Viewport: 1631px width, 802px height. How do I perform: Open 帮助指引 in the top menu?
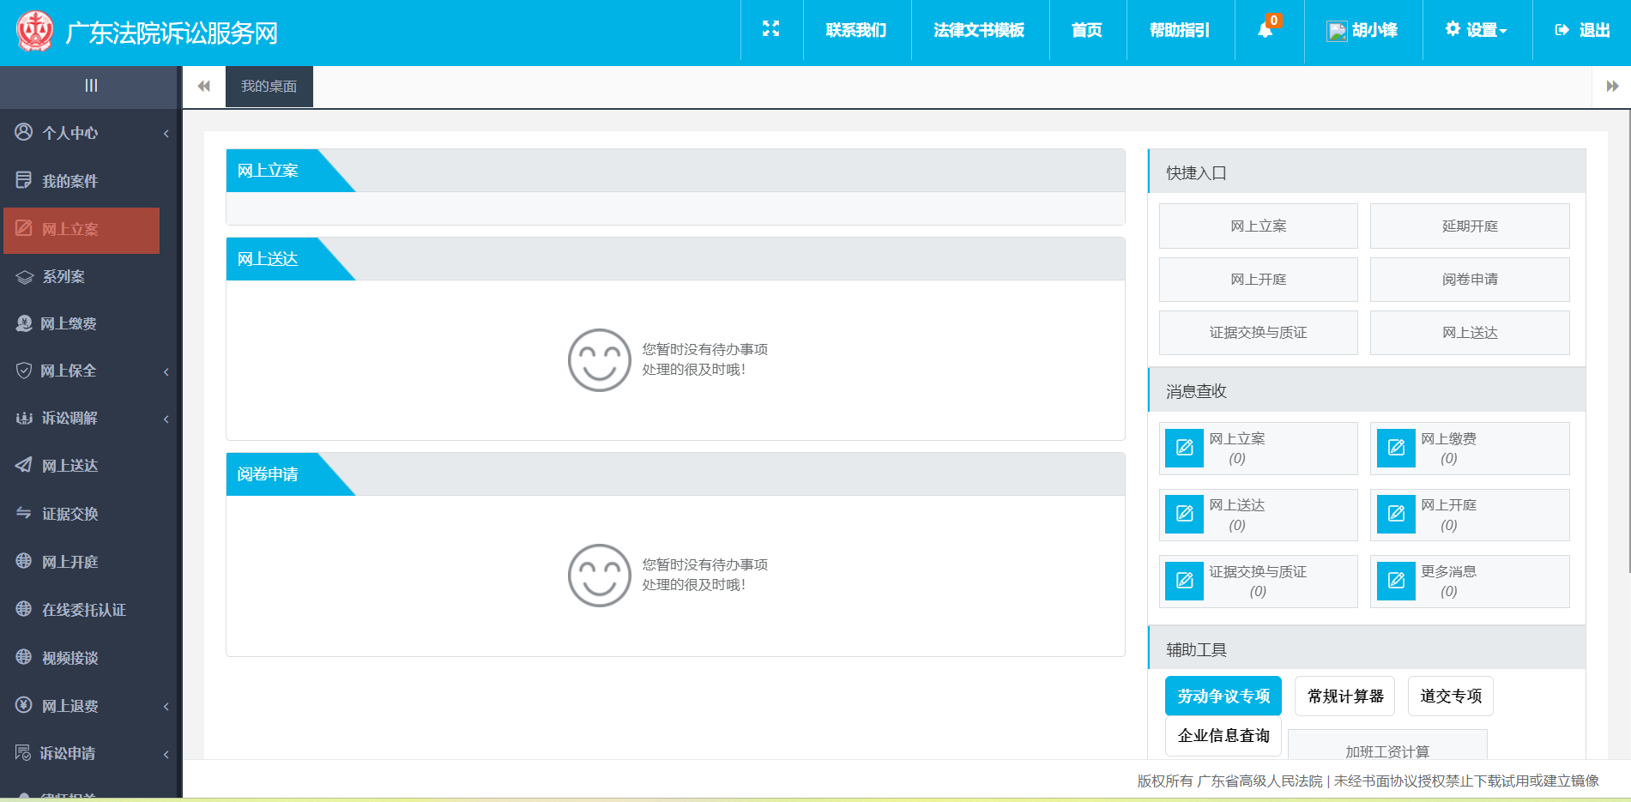[x=1180, y=30]
